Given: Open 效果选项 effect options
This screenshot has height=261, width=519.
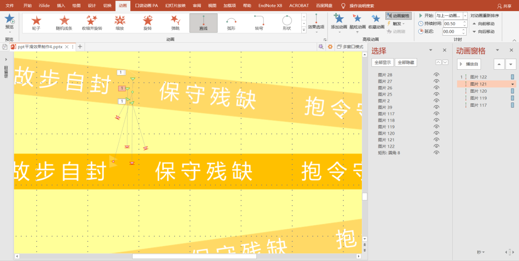Looking at the screenshot, I should click(316, 23).
